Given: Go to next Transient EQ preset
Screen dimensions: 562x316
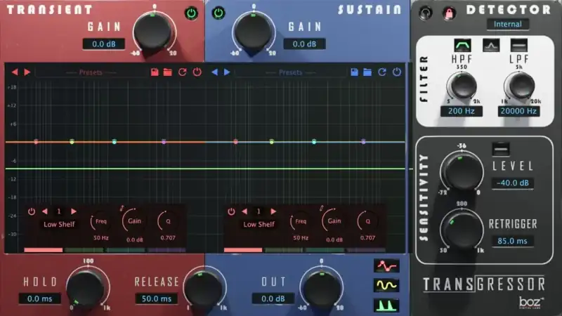Looking at the screenshot, I should coord(27,72).
